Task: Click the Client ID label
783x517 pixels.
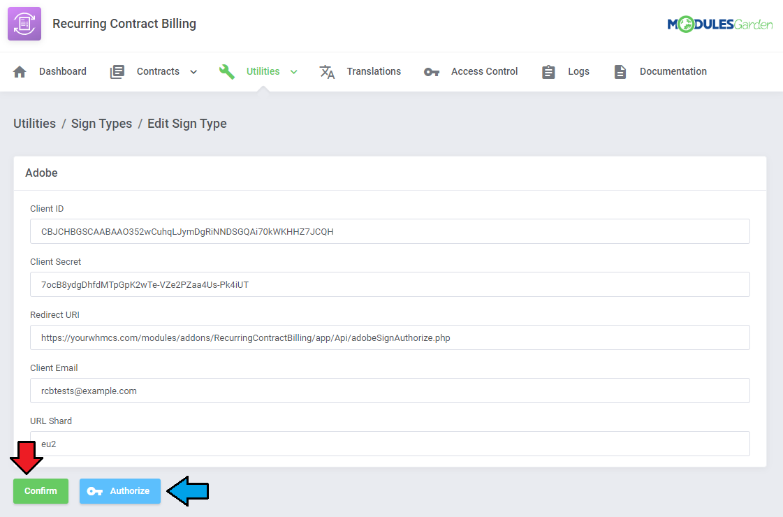Action: click(47, 208)
